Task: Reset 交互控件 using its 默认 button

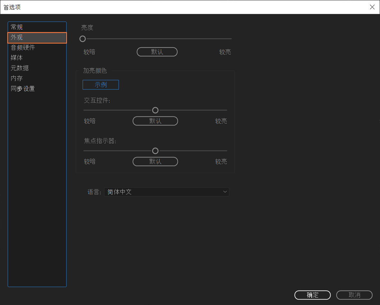Action: pos(155,121)
